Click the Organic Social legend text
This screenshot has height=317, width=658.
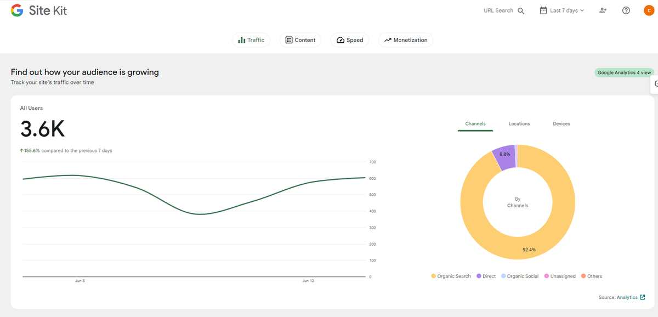pos(523,276)
